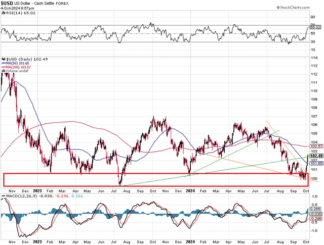Click the 65.02 RSI value tag
The image size is (324, 245).
pos(317,25)
